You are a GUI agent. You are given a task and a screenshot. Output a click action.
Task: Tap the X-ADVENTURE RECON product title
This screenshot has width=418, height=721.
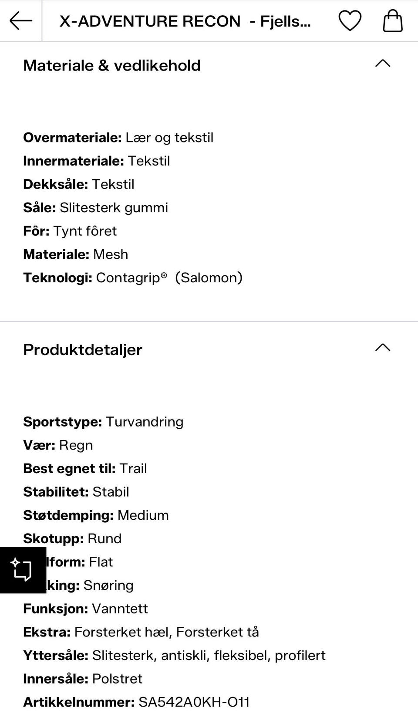(x=185, y=21)
